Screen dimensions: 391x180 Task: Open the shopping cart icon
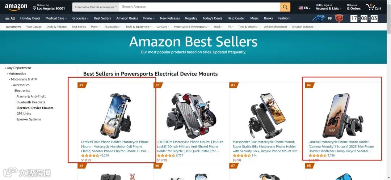coord(374,7)
